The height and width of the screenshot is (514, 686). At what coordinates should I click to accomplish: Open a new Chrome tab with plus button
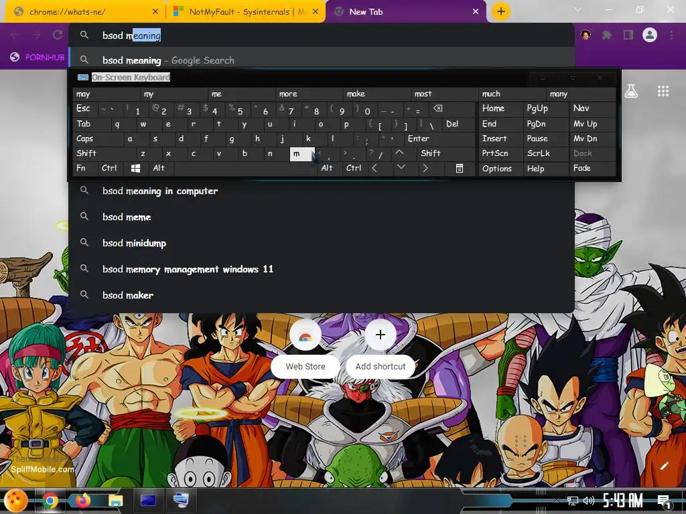click(501, 11)
